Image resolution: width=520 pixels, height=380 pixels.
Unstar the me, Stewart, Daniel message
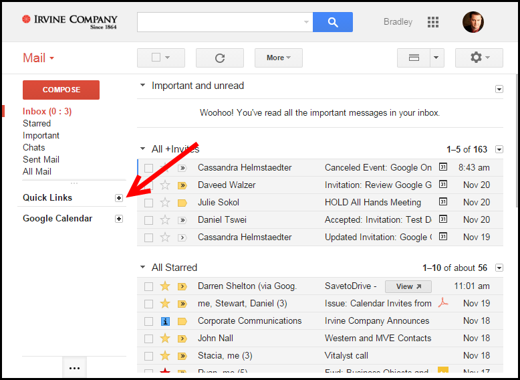click(165, 303)
